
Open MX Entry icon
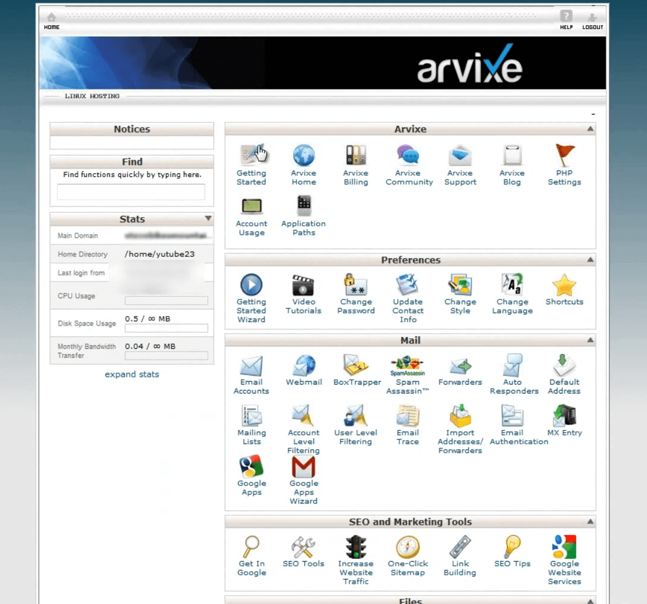pos(565,415)
